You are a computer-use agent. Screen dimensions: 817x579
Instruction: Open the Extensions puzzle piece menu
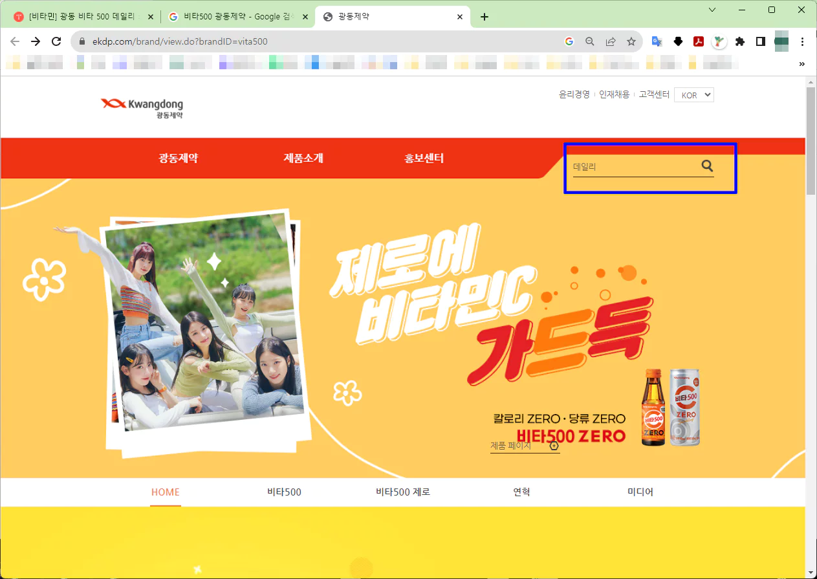(x=740, y=41)
